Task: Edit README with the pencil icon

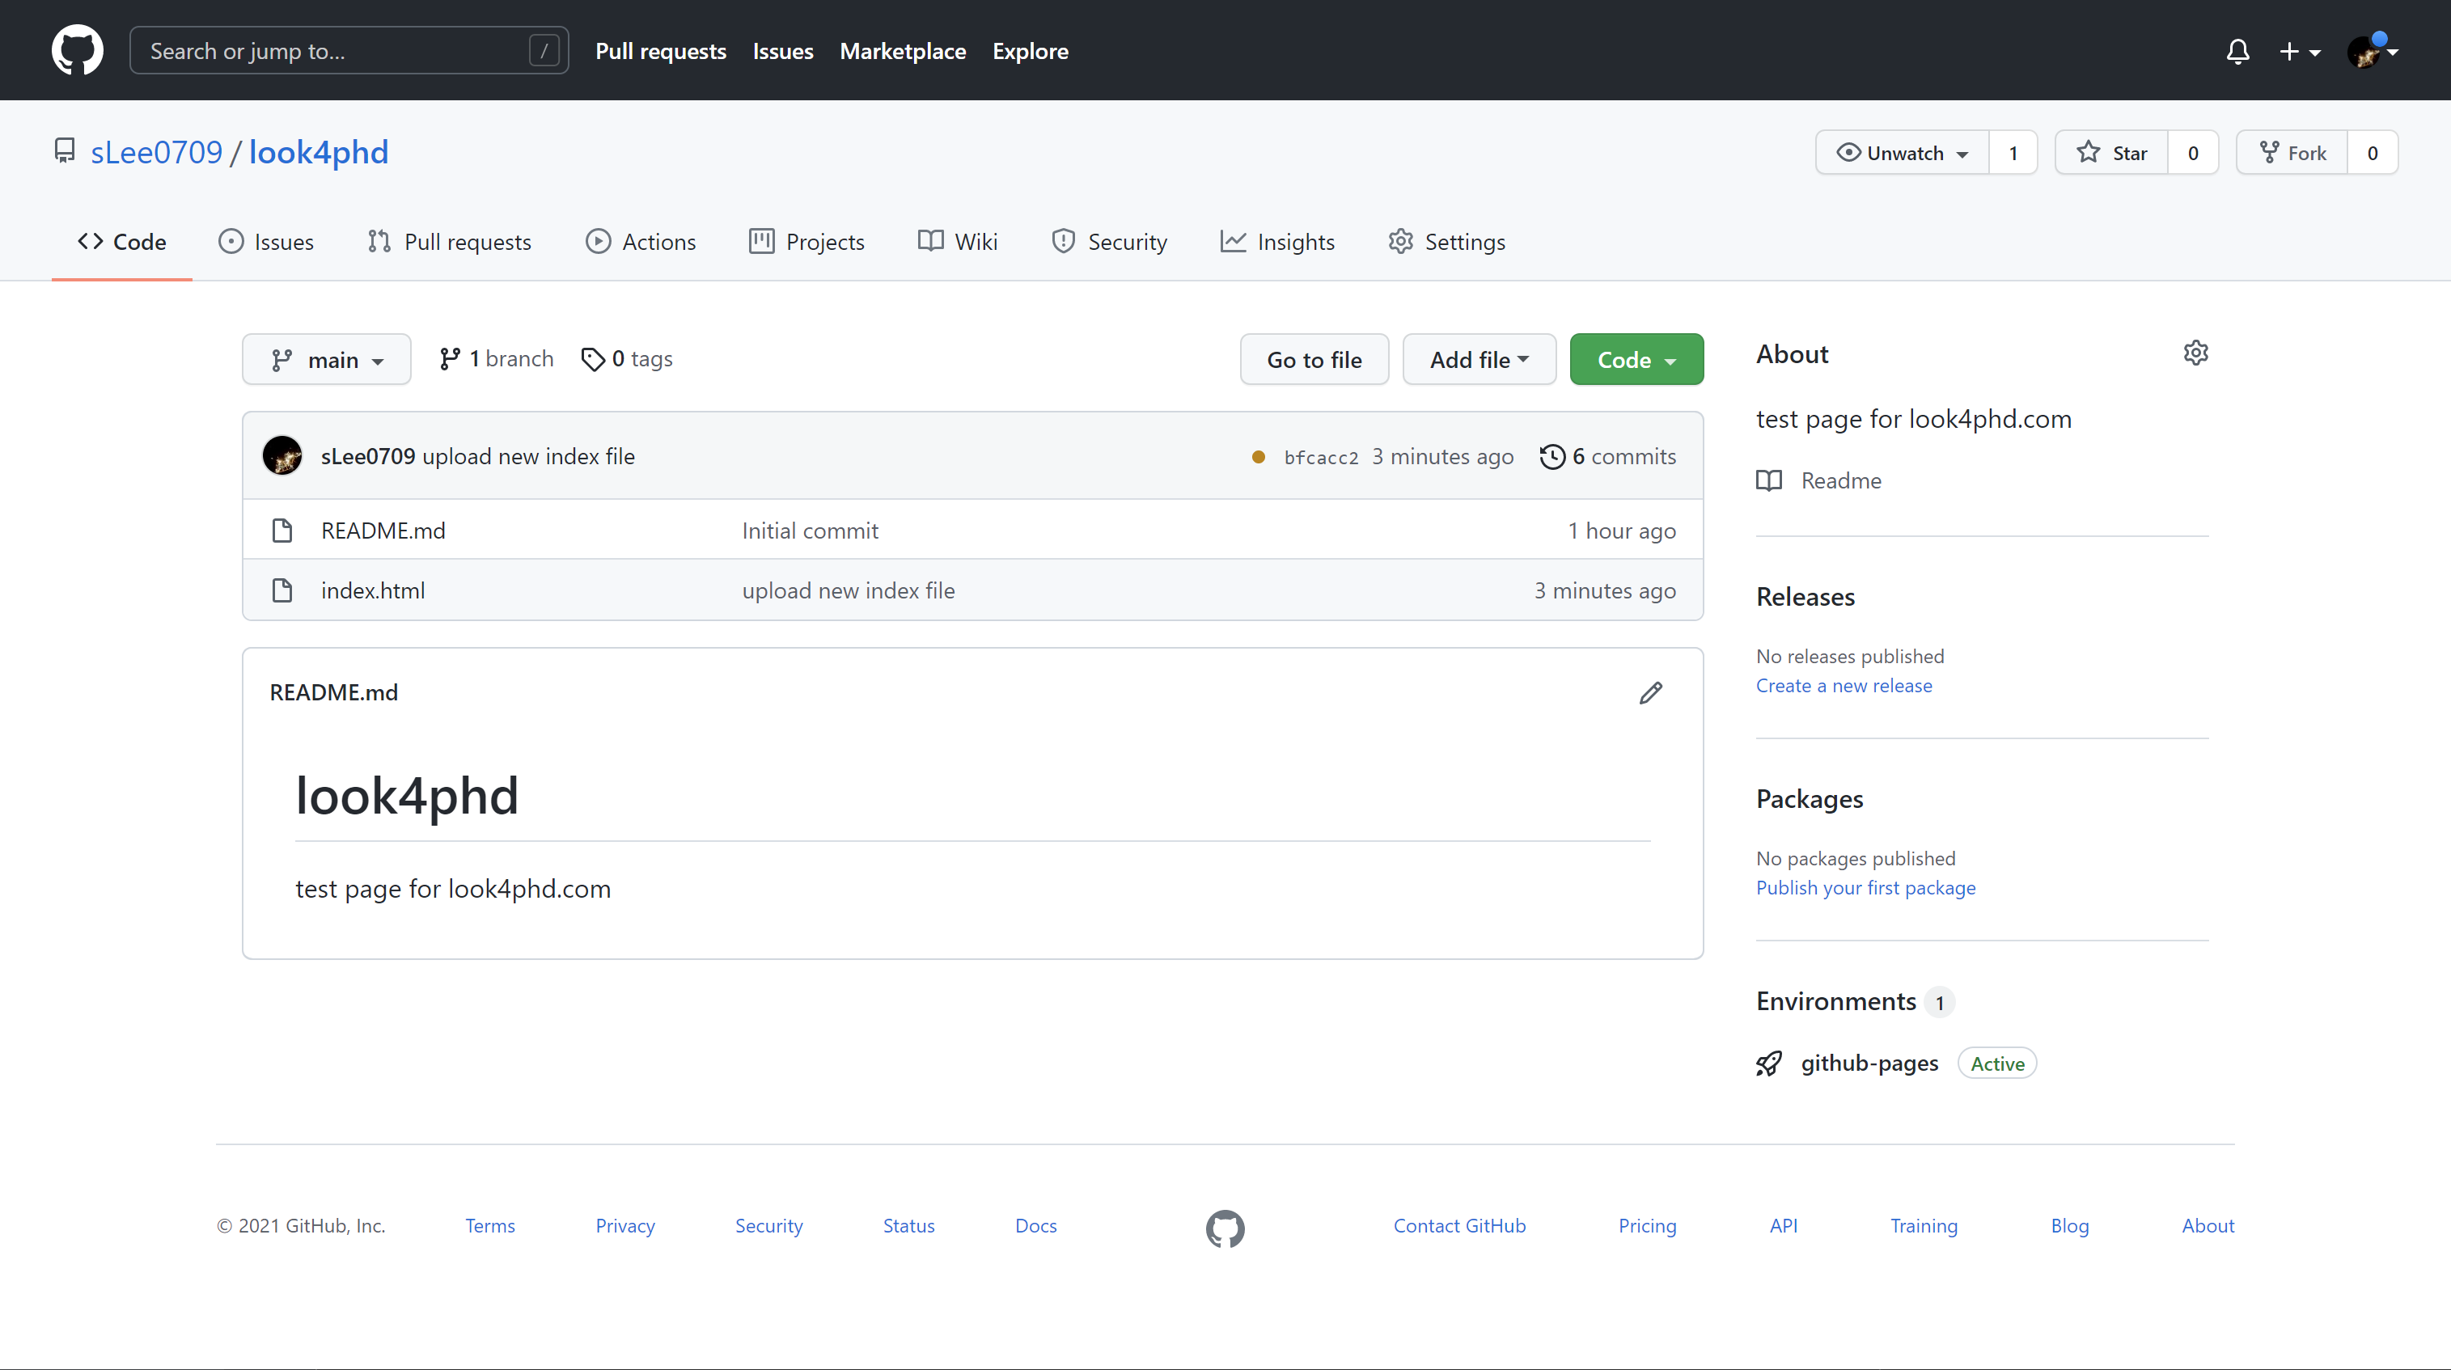Action: coord(1651,692)
